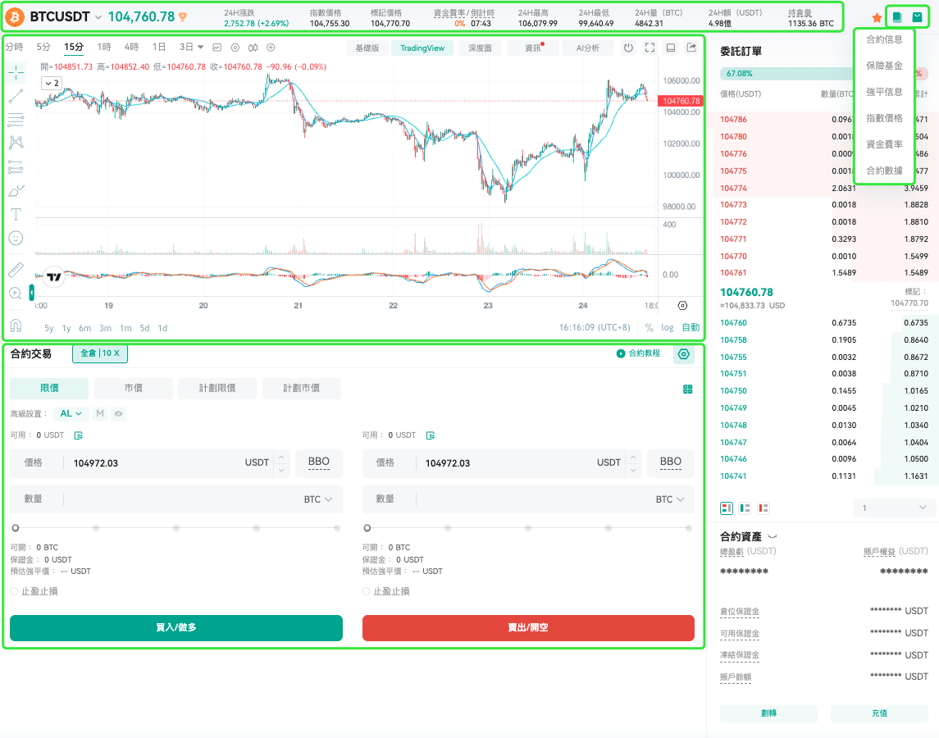The height and width of the screenshot is (738, 939).
Task: Toggle the M option in 高級設置
Action: 100,413
